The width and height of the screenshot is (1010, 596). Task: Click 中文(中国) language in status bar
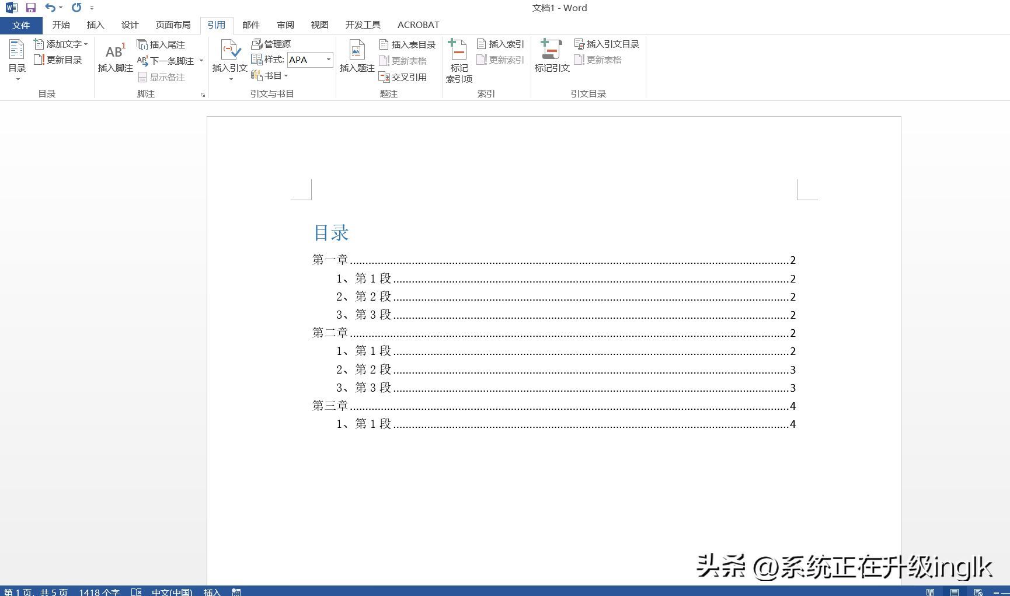point(172,592)
